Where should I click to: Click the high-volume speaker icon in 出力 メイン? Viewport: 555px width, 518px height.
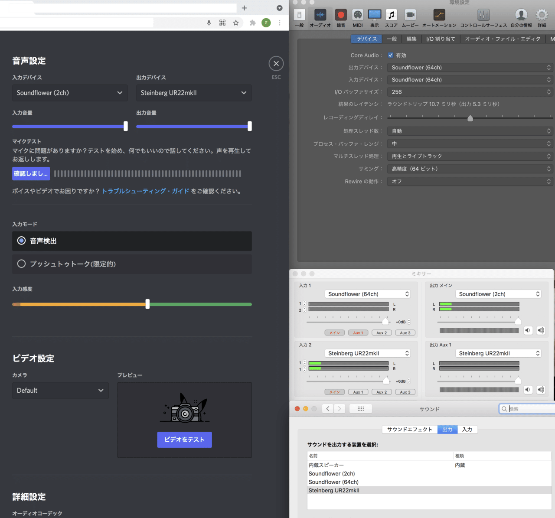[x=541, y=330]
